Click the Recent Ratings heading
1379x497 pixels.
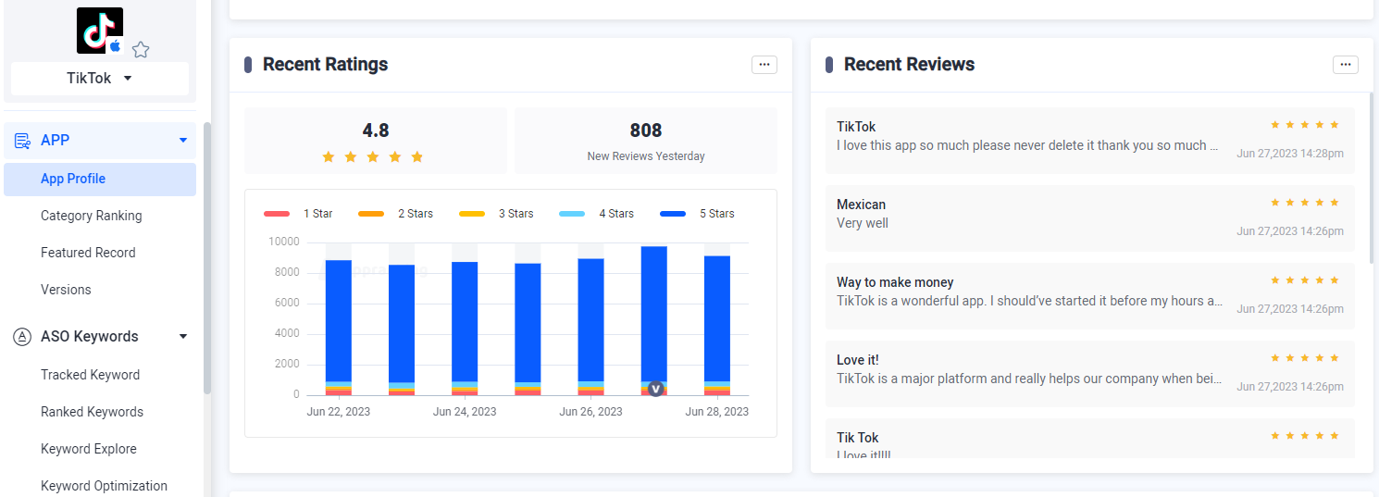[326, 65]
